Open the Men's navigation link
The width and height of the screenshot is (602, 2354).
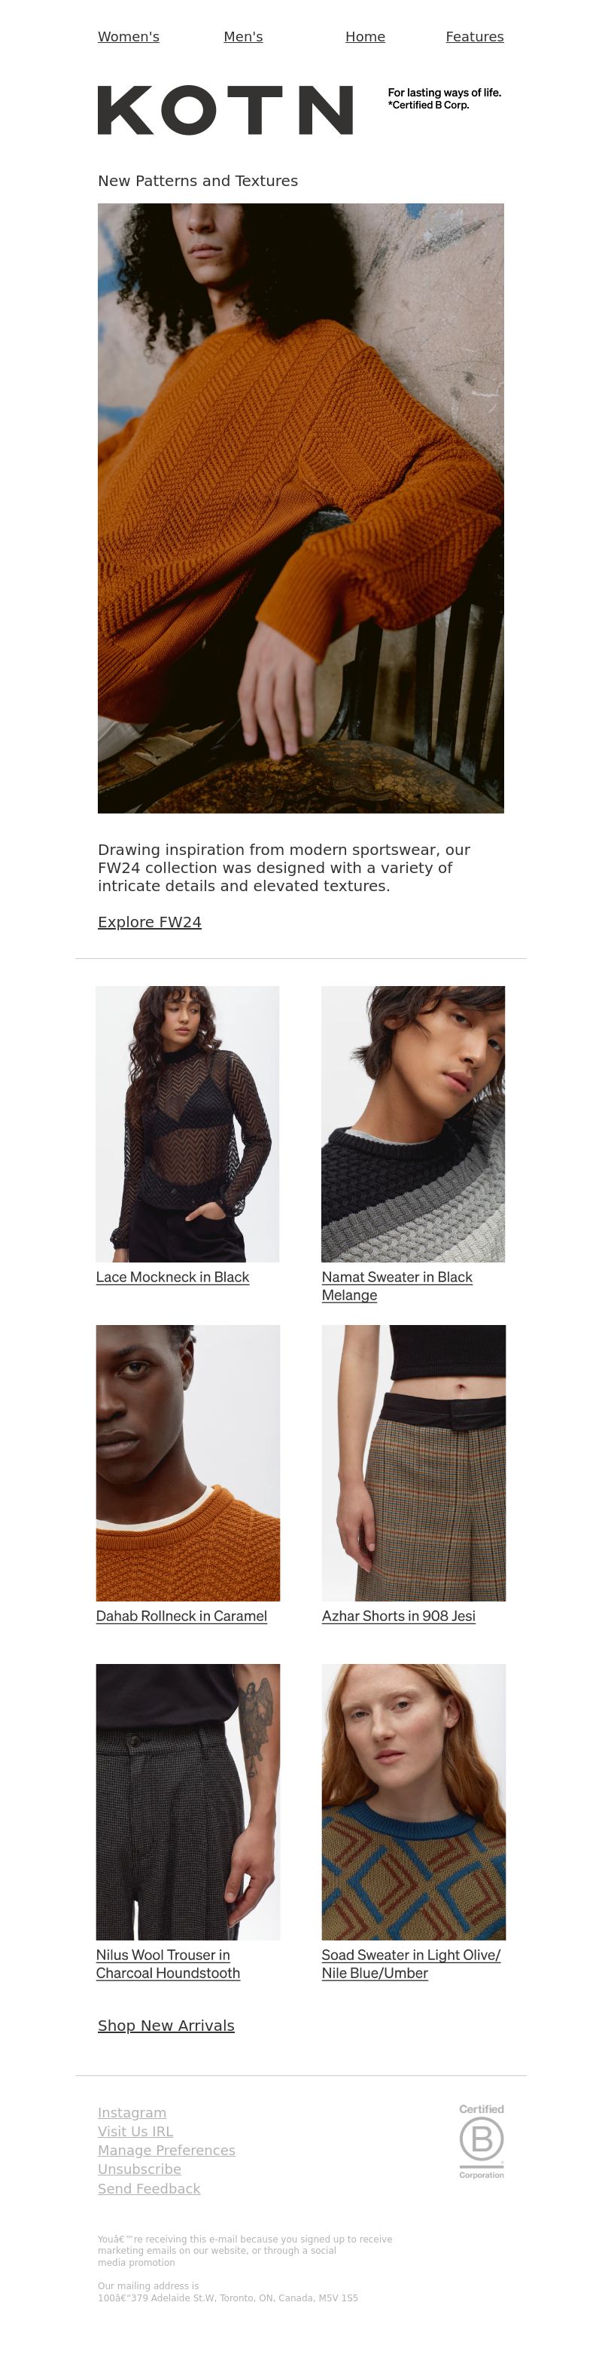pos(243,37)
